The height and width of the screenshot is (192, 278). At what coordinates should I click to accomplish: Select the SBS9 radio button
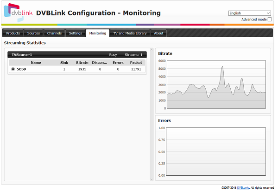pos(13,69)
